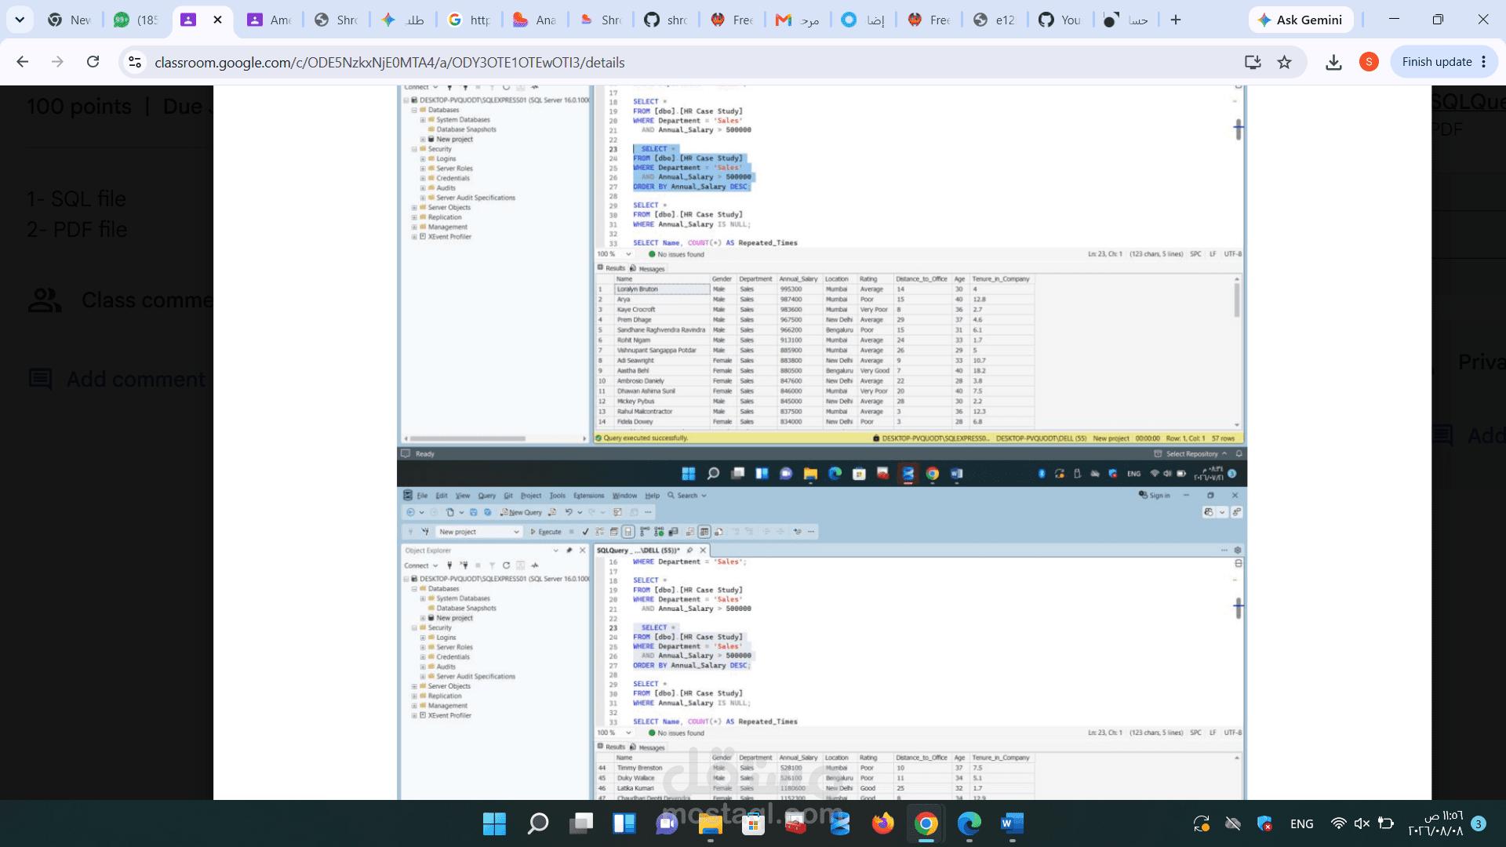The image size is (1506, 847).
Task: Click Select Repository in upper SSMS status bar
Action: click(x=1191, y=454)
